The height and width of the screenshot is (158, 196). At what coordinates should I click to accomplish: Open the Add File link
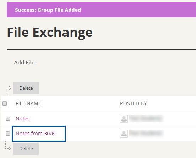pyautogui.click(x=24, y=63)
